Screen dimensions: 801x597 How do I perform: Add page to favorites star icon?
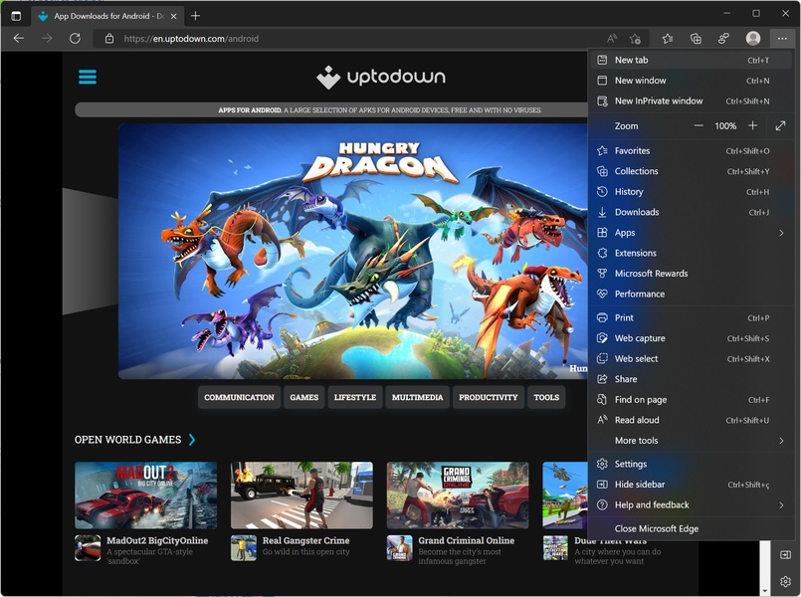coord(636,38)
